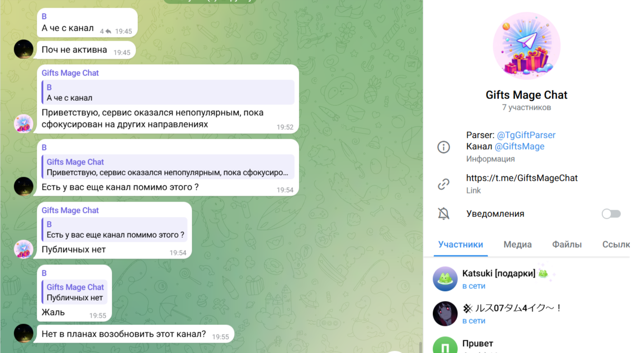The width and height of the screenshot is (634, 353).
Task: Click the dark avatar beside "Нет в планах возобновить"
Action: pos(23,333)
